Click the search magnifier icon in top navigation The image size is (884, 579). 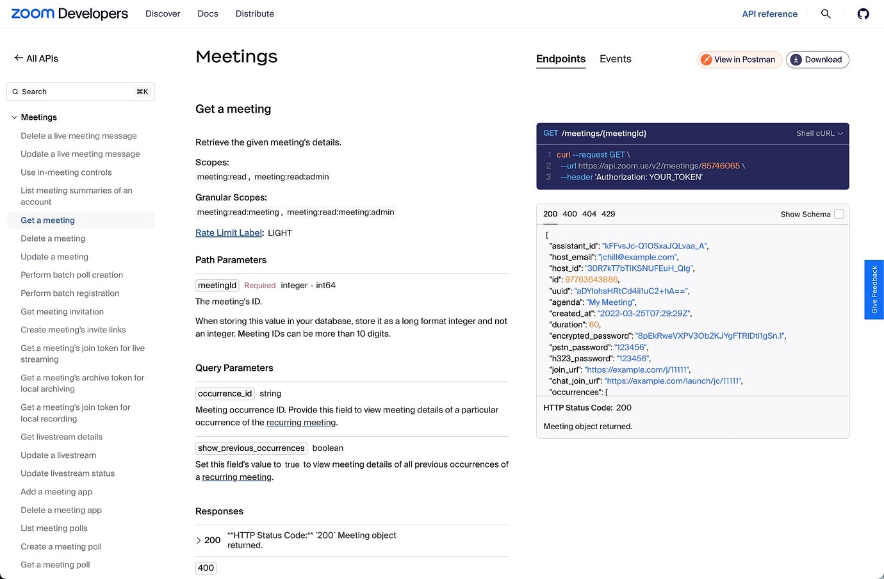click(x=826, y=13)
